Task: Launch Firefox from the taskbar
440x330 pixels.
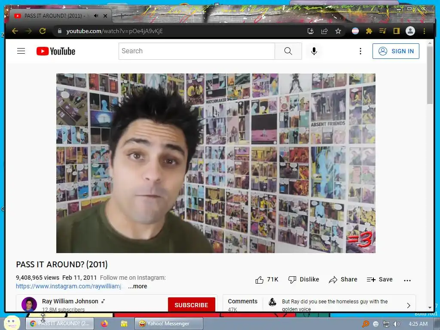Action: pos(104,324)
